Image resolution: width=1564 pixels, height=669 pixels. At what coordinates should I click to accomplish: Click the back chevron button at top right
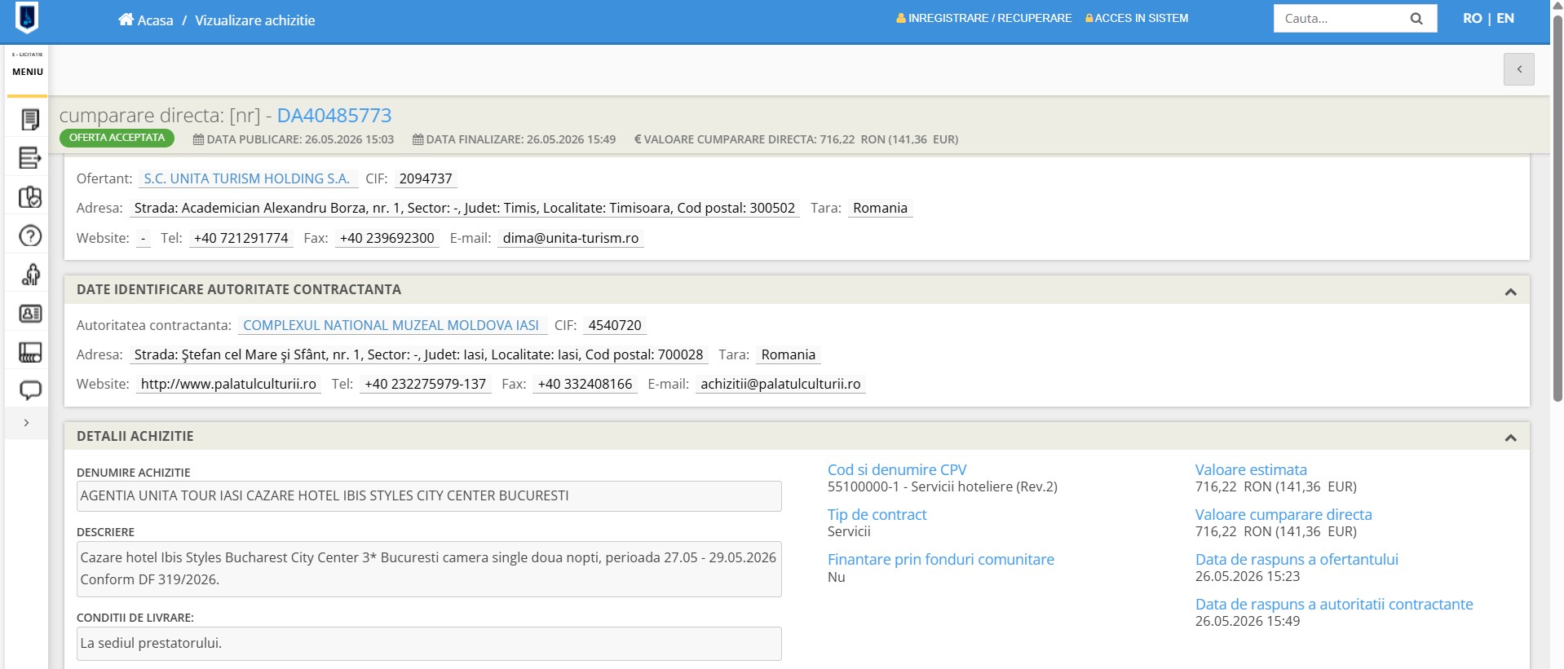[1519, 69]
